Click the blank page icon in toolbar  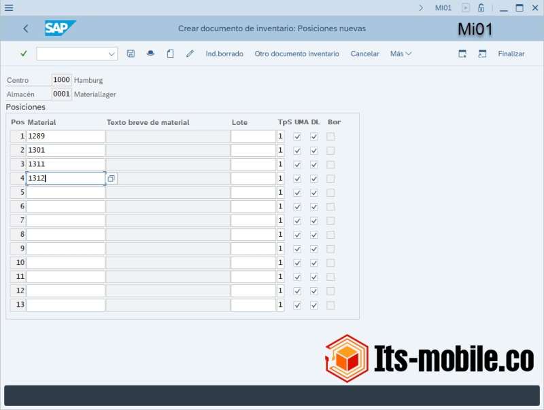(170, 54)
